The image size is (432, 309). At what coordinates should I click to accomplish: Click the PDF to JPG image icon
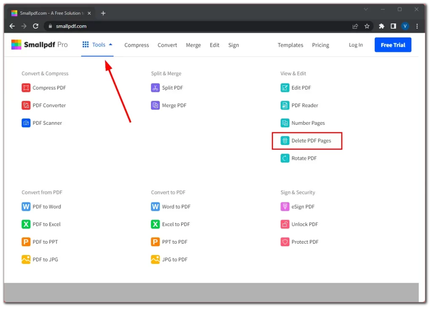26,259
